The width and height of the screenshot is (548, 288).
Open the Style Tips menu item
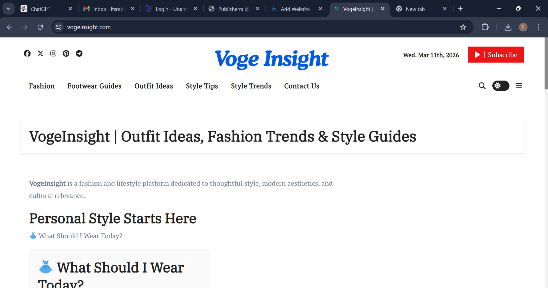202,86
